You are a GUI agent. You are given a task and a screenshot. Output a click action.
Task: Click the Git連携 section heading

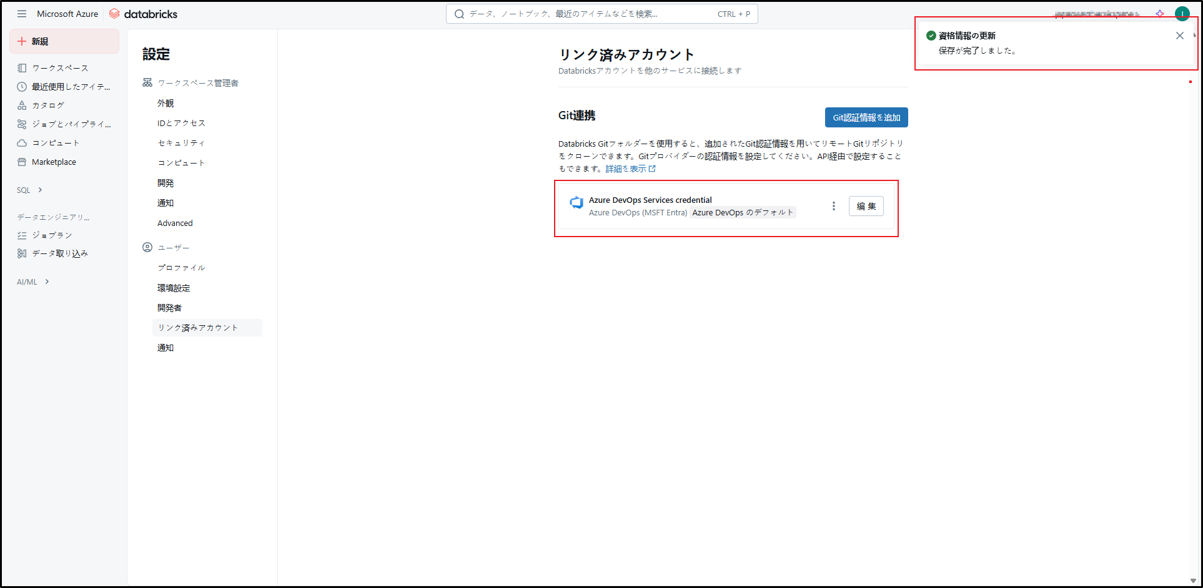tap(577, 115)
